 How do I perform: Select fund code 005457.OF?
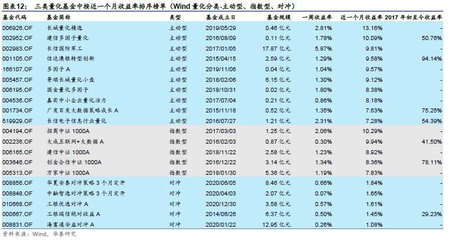click(17, 79)
